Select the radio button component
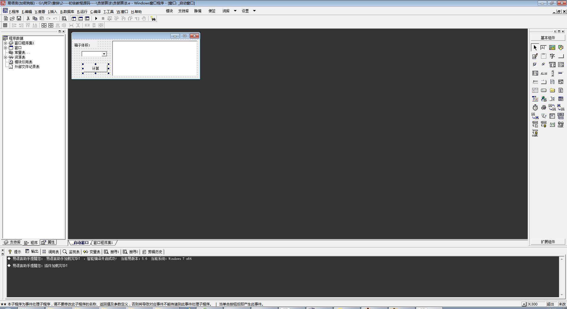 coord(543,65)
